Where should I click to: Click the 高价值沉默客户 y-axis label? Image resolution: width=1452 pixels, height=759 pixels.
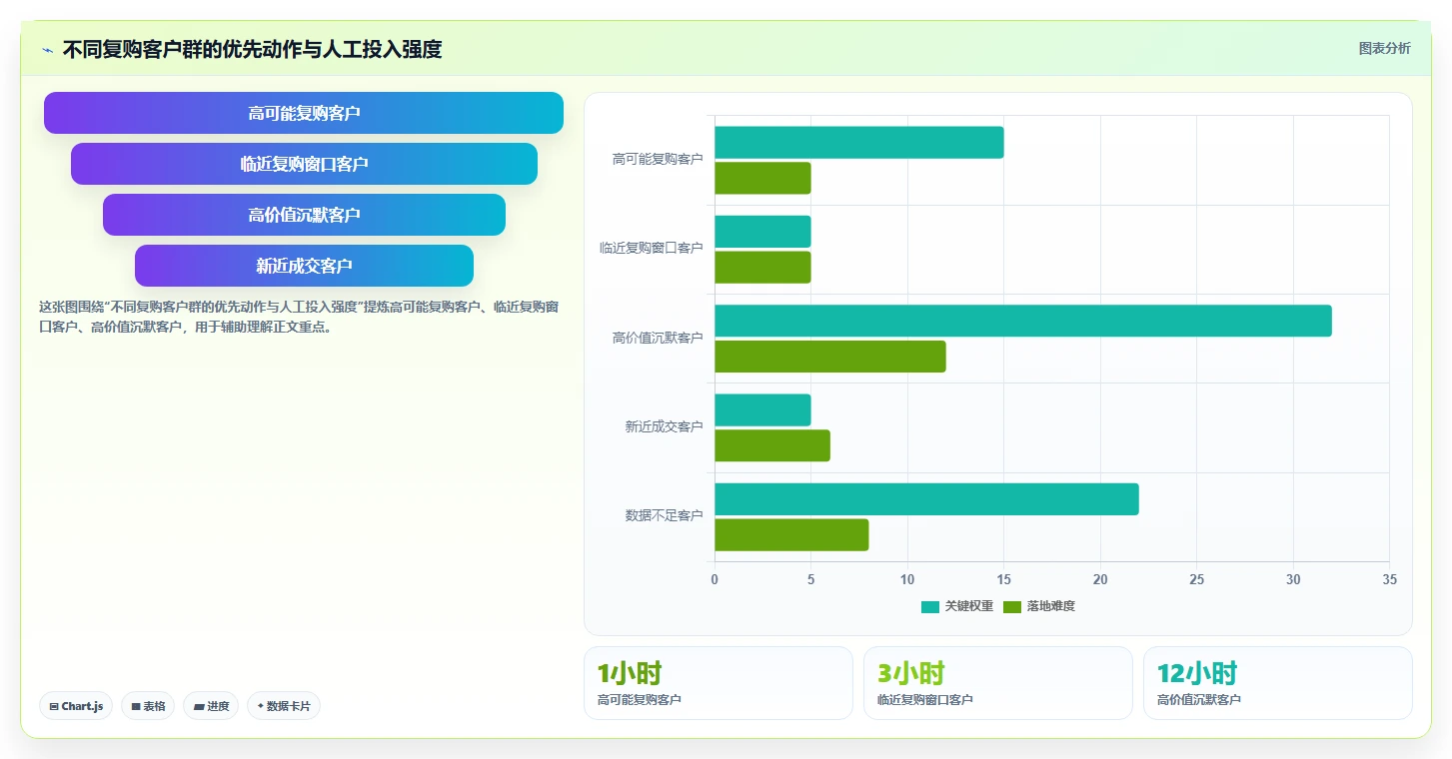[x=658, y=338]
